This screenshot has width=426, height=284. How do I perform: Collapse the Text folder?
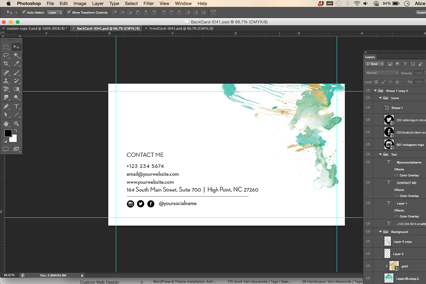(x=380, y=154)
